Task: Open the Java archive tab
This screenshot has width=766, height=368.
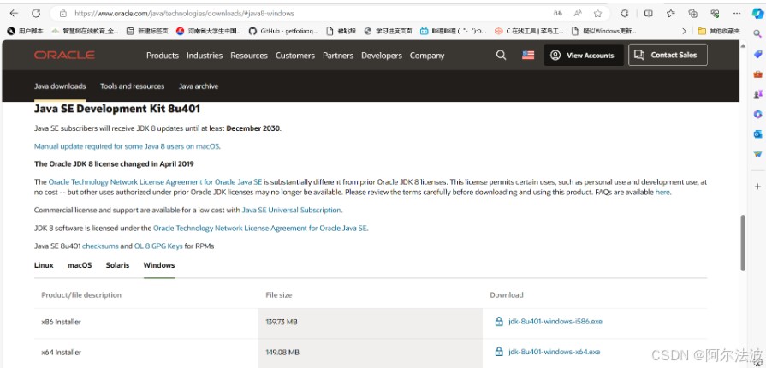Action: pyautogui.click(x=199, y=86)
